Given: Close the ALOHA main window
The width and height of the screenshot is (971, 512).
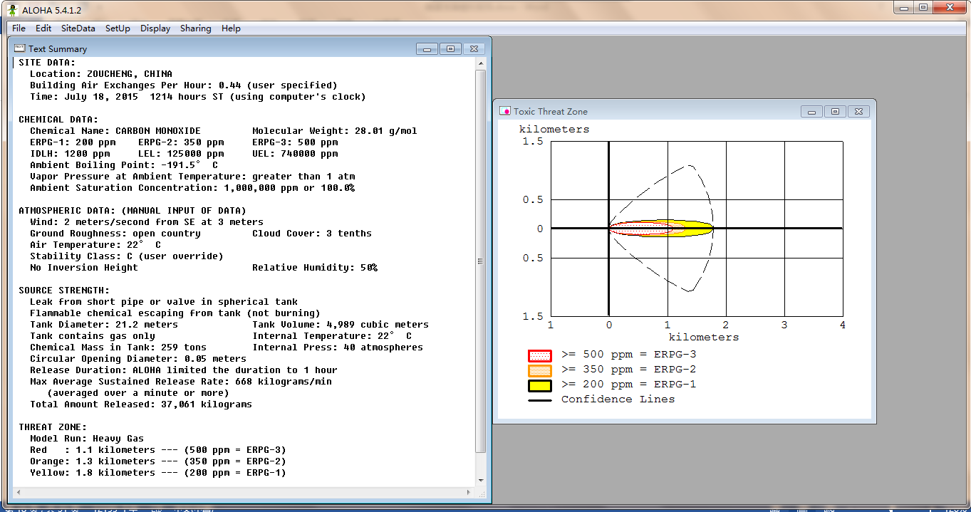Looking at the screenshot, I should tap(950, 7).
